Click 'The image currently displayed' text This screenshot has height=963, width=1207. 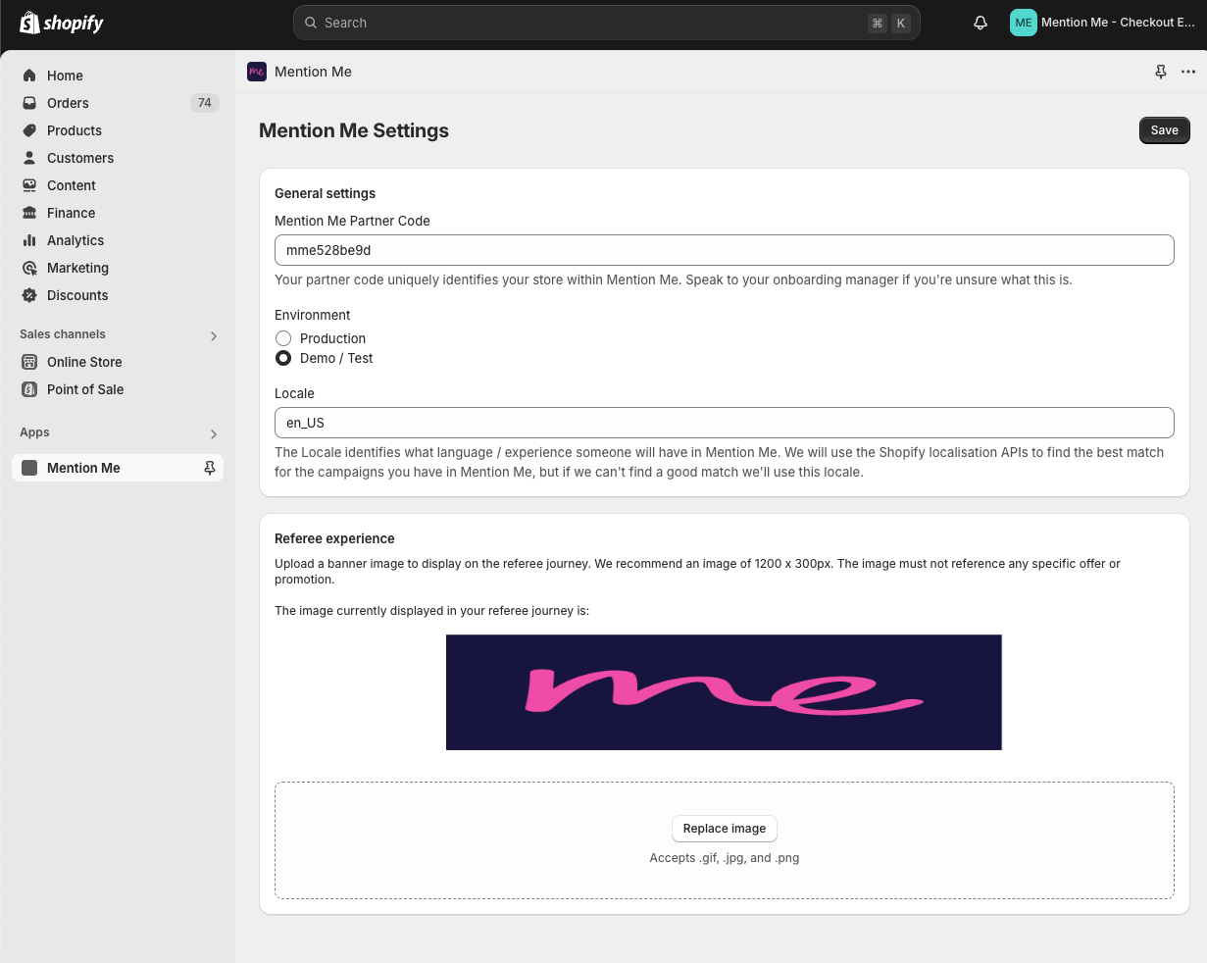[431, 611]
